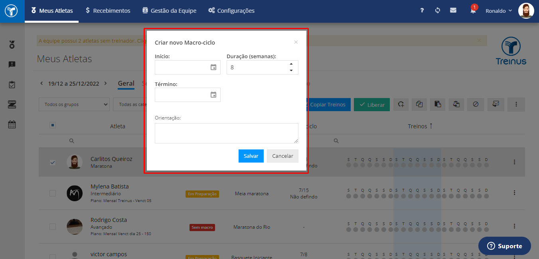This screenshot has width=539, height=259.
Task: Open calendar picker for Início field
Action: click(213, 67)
